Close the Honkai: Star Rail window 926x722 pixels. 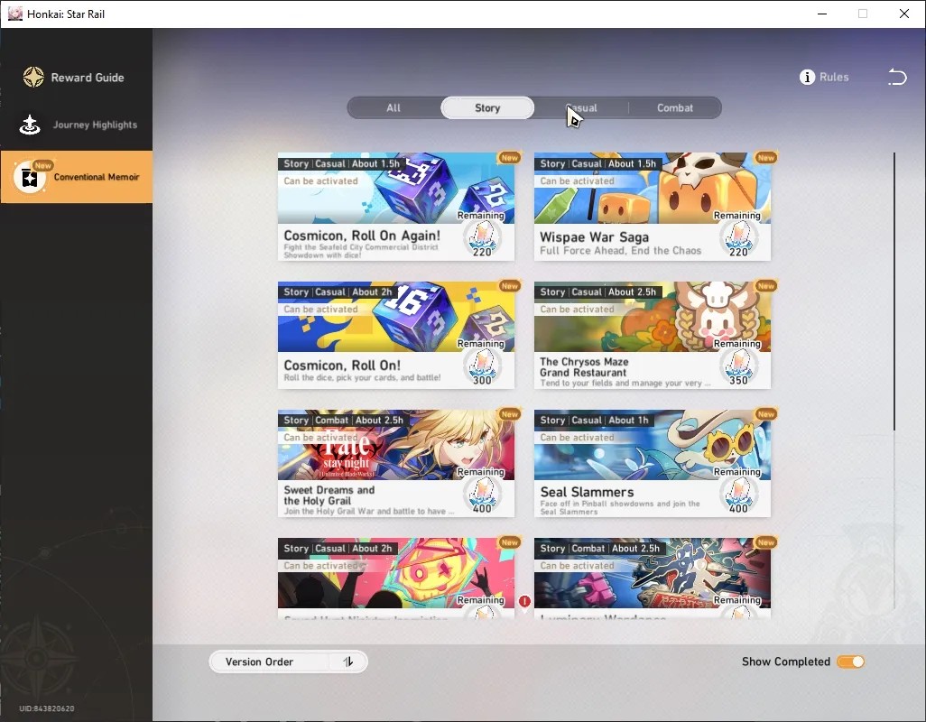click(903, 14)
